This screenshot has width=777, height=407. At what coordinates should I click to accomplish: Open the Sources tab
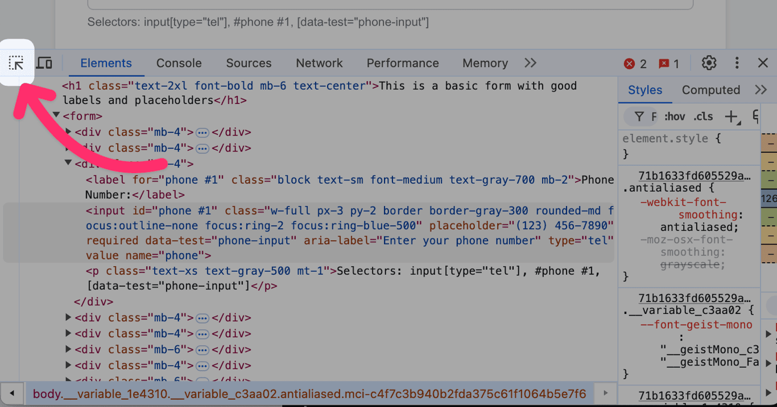[x=249, y=63]
